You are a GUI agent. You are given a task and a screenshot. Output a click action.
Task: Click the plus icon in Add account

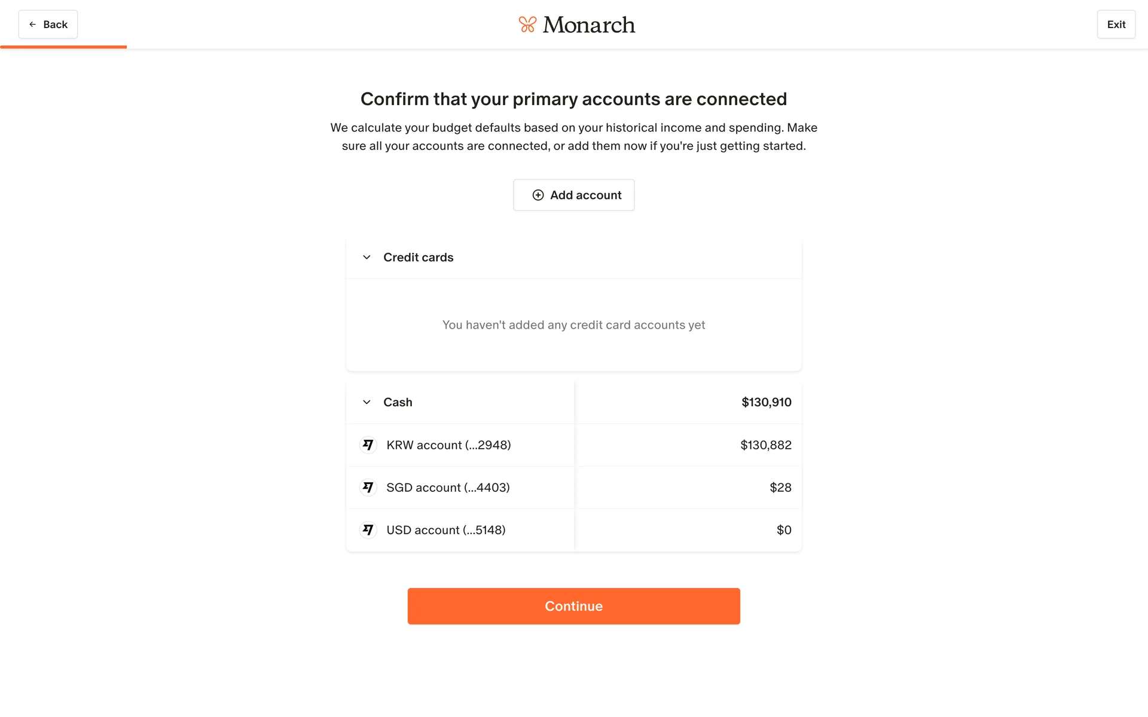pyautogui.click(x=538, y=195)
